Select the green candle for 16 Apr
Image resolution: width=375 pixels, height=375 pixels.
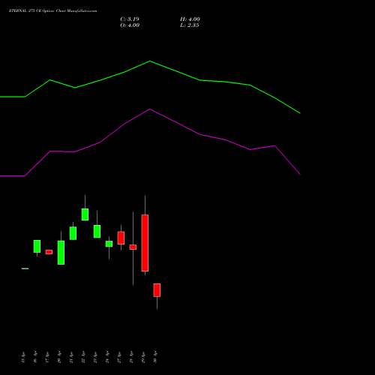coord(37,246)
